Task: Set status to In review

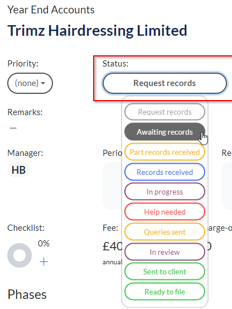Action: coord(165,252)
